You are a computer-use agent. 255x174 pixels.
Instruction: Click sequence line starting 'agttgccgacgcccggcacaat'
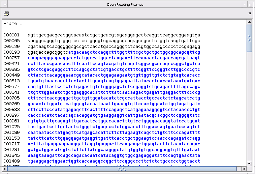click(x=114, y=35)
